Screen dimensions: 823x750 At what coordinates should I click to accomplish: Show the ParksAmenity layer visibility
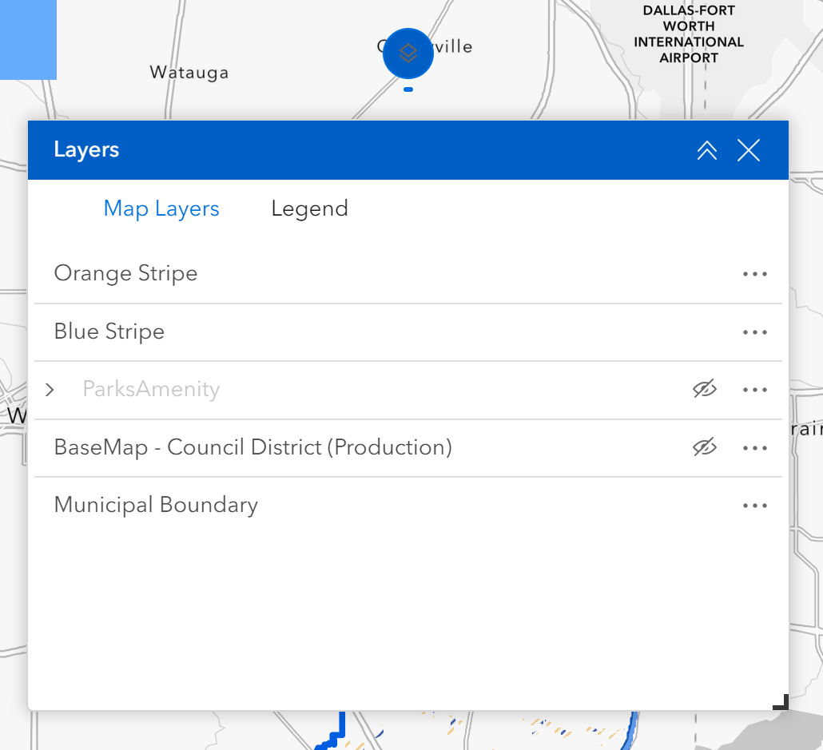pyautogui.click(x=704, y=390)
